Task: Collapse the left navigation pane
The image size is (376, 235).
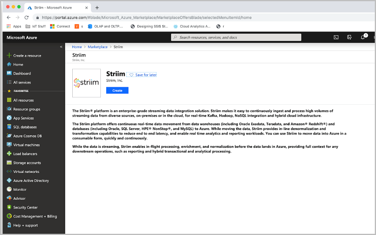Action: pyautogui.click(x=61, y=46)
